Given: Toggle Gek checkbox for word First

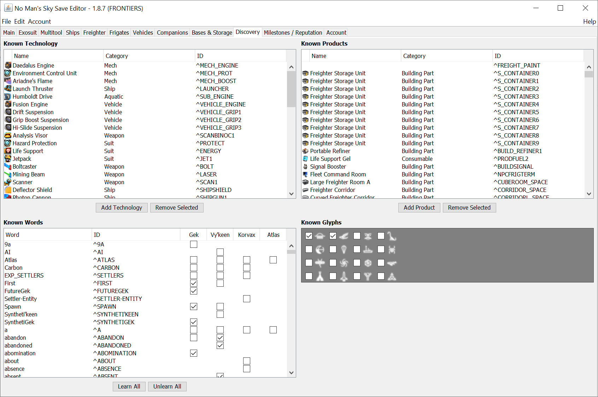Looking at the screenshot, I should 194,283.
